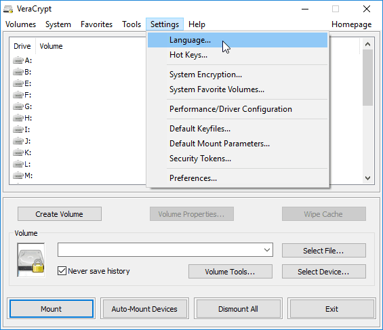Click the VeraCrypt title bar app icon
Image resolution: width=383 pixels, height=330 pixels.
point(8,9)
